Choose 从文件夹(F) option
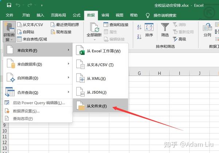Image resolution: width=219 pixels, height=153 pixels. 101,106
